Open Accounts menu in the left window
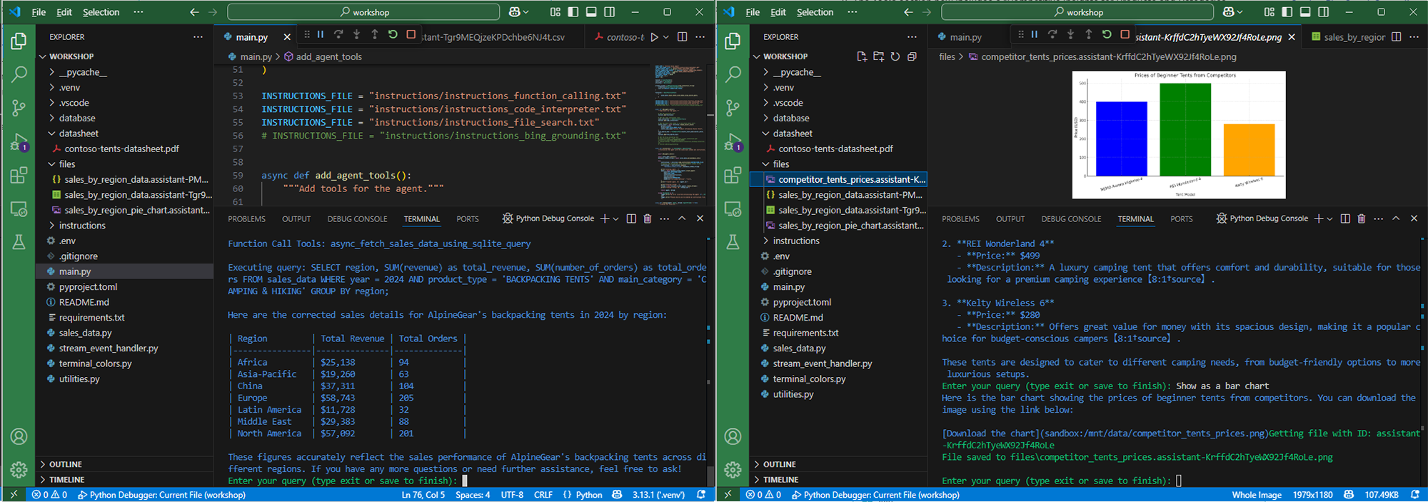Viewport: 1428px width, 502px height. point(19,436)
